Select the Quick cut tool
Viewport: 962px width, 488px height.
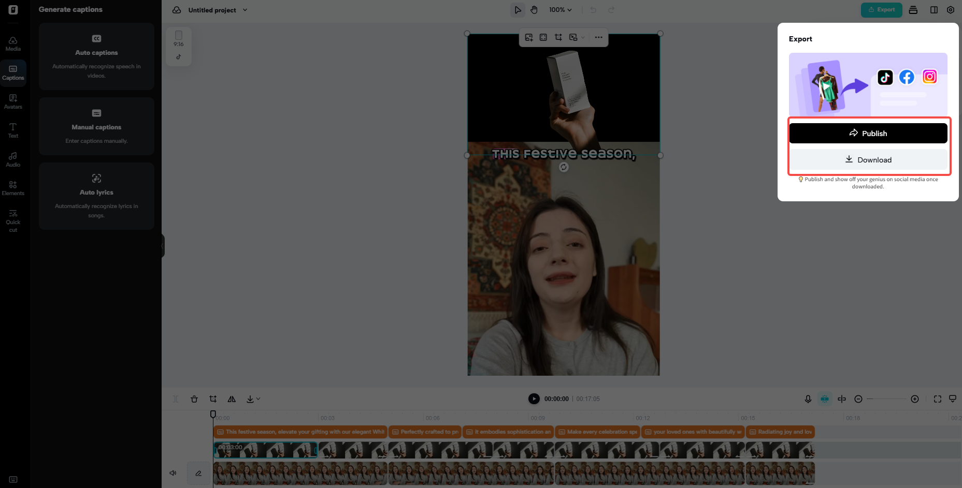pyautogui.click(x=12, y=220)
